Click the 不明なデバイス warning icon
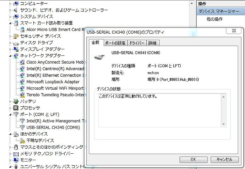 [x=22, y=141]
